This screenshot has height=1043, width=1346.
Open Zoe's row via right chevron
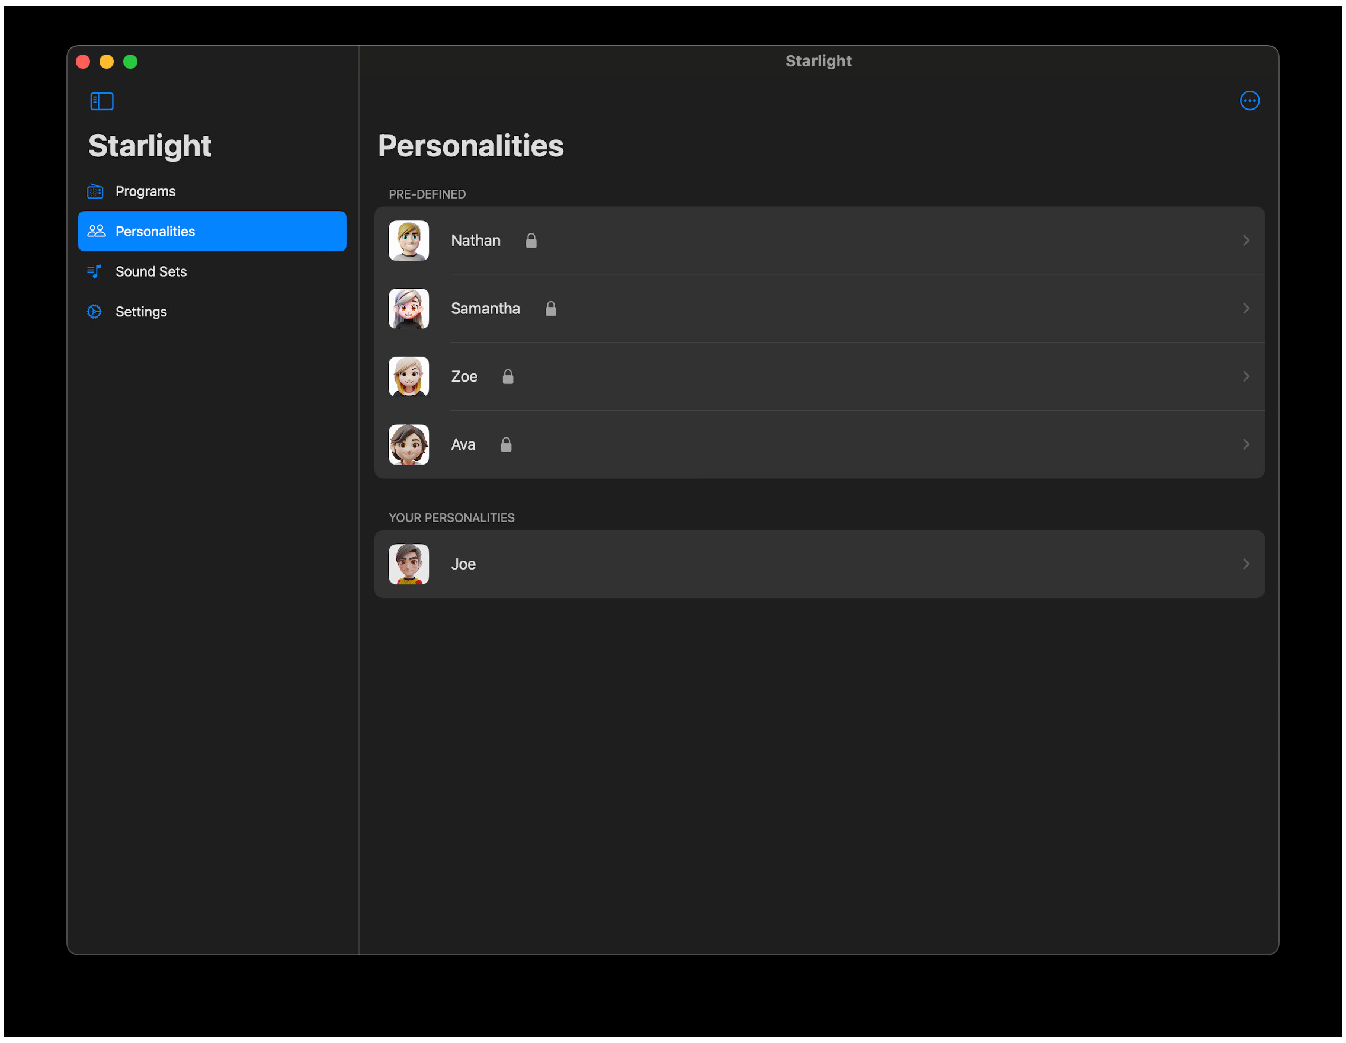tap(1245, 376)
